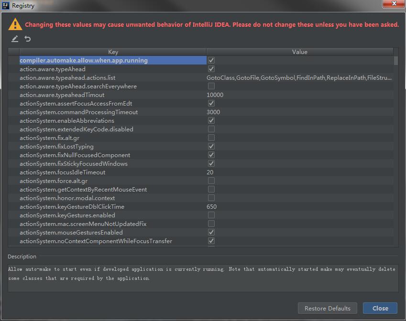The width and height of the screenshot is (406, 321).
Task: Click the Key column header
Action: 113,52
